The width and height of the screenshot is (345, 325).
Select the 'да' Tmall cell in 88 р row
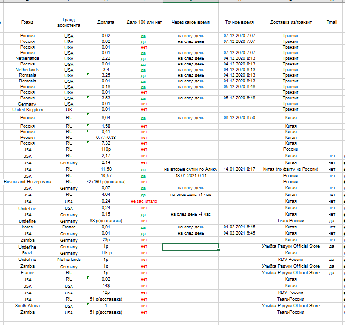pos(332,221)
